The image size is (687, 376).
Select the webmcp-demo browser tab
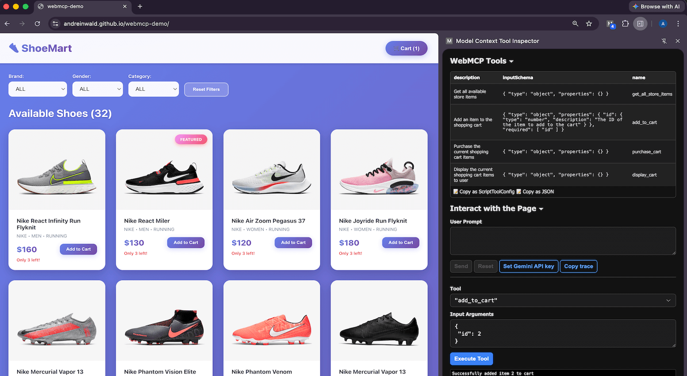(83, 7)
